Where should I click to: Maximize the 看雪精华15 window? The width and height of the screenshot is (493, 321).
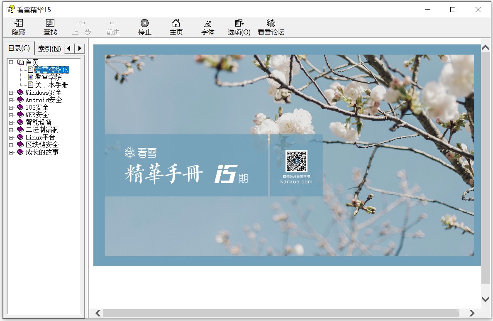453,10
